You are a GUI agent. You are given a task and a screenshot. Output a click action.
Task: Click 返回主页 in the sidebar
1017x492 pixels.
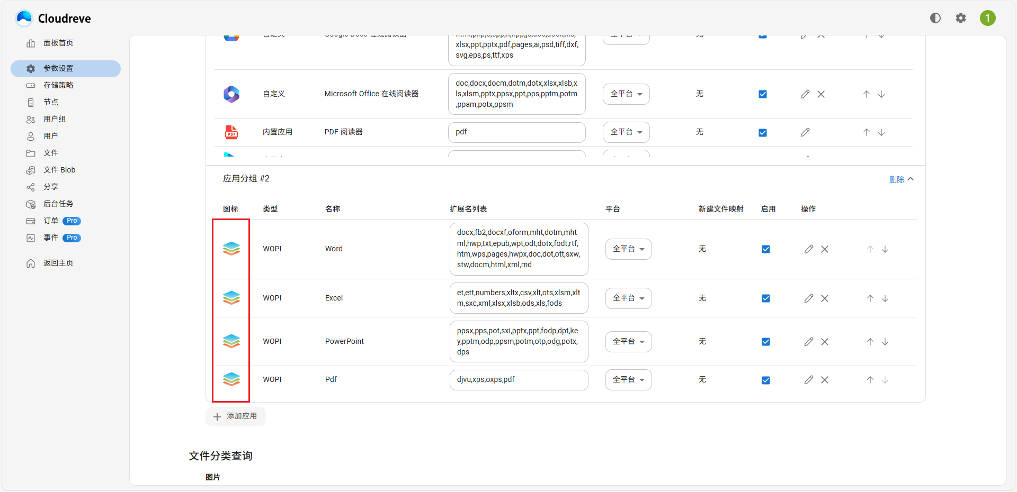(x=58, y=262)
